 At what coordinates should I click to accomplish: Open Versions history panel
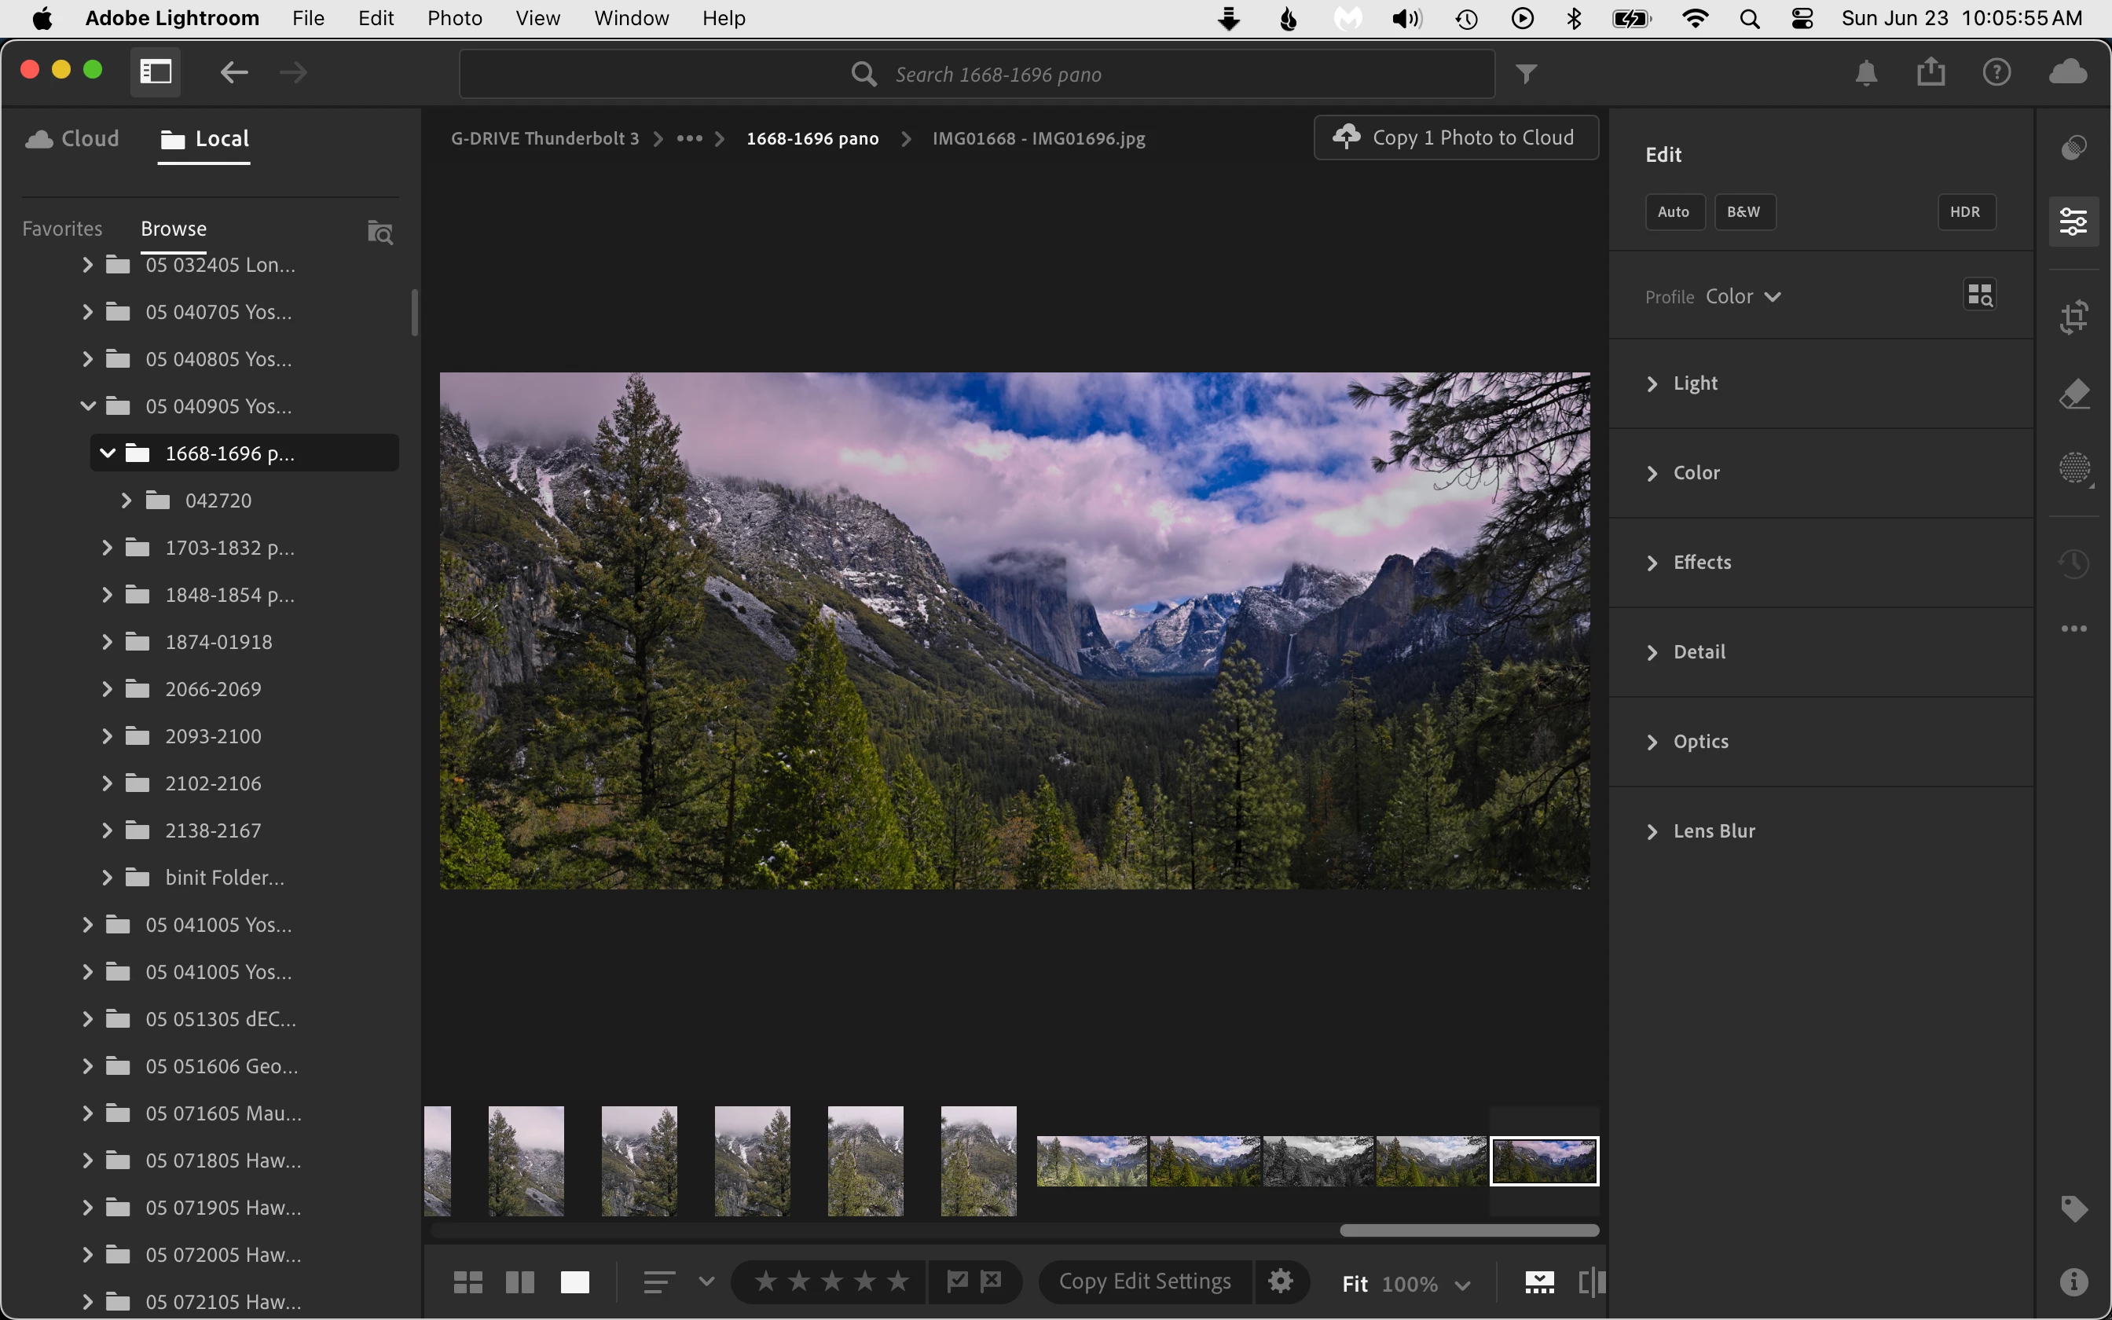[2073, 563]
